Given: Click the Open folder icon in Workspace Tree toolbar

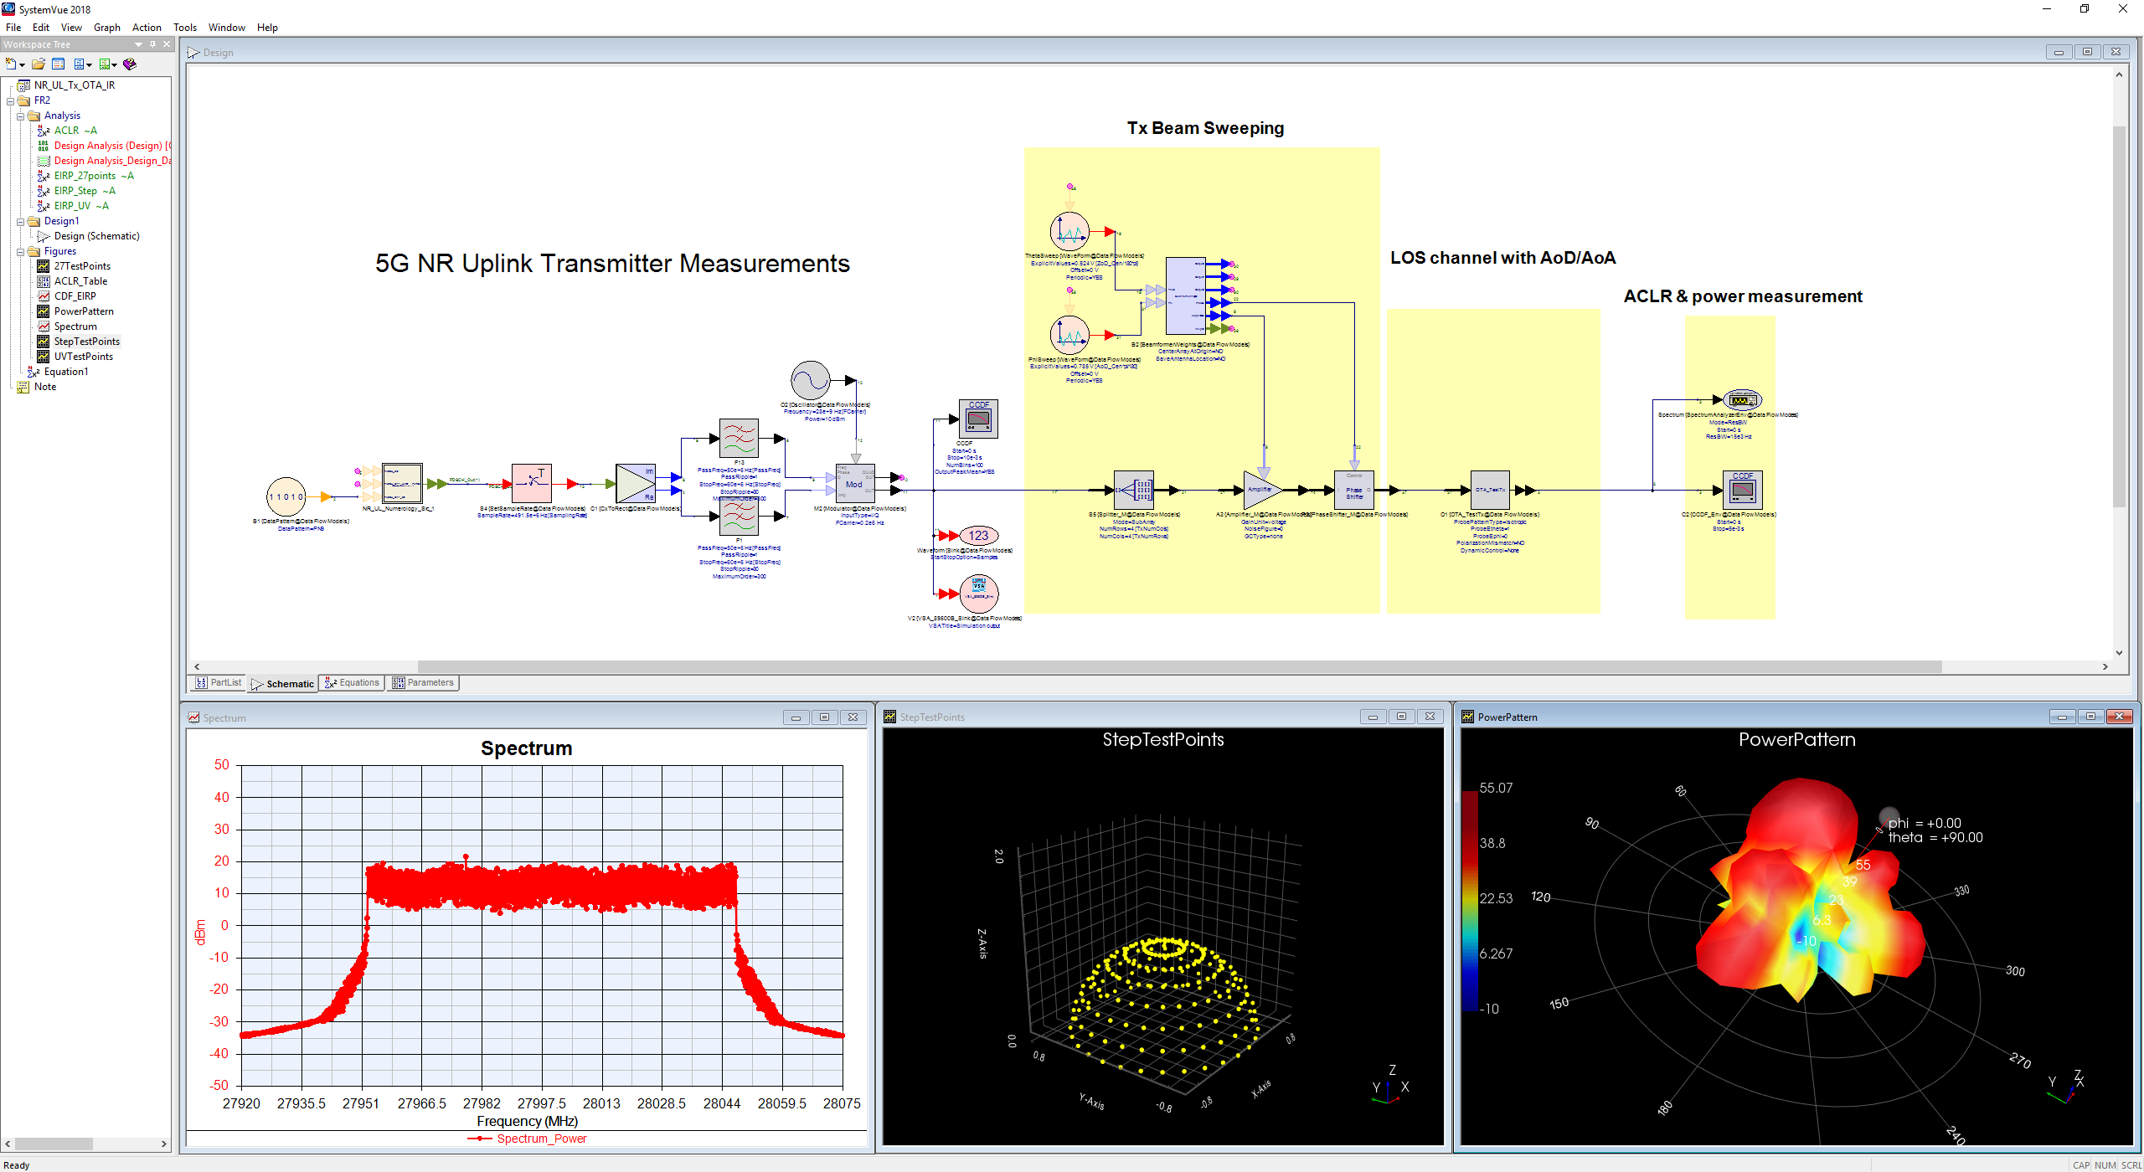Looking at the screenshot, I should point(38,64).
